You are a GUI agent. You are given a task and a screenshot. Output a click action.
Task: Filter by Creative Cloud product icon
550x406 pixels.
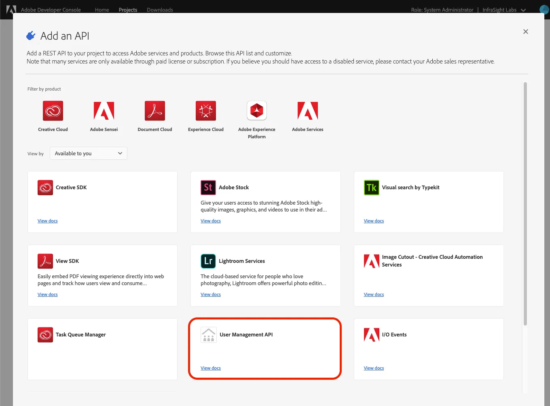click(x=53, y=111)
